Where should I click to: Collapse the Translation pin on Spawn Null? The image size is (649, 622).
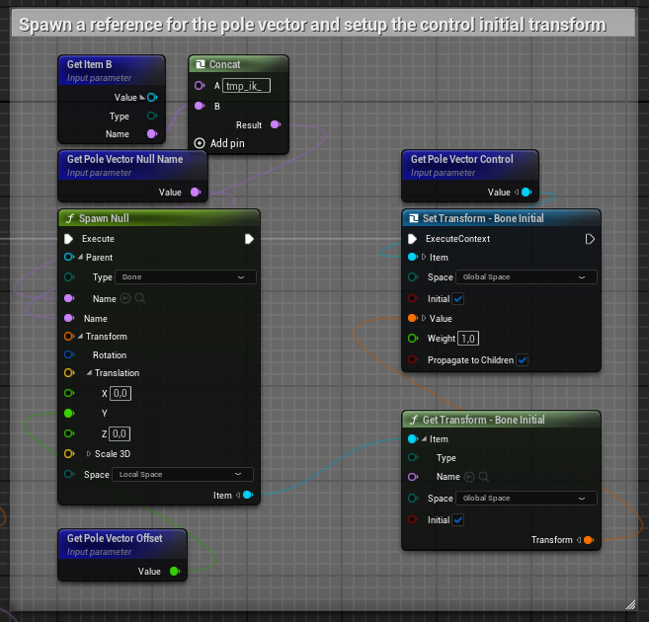click(x=89, y=372)
